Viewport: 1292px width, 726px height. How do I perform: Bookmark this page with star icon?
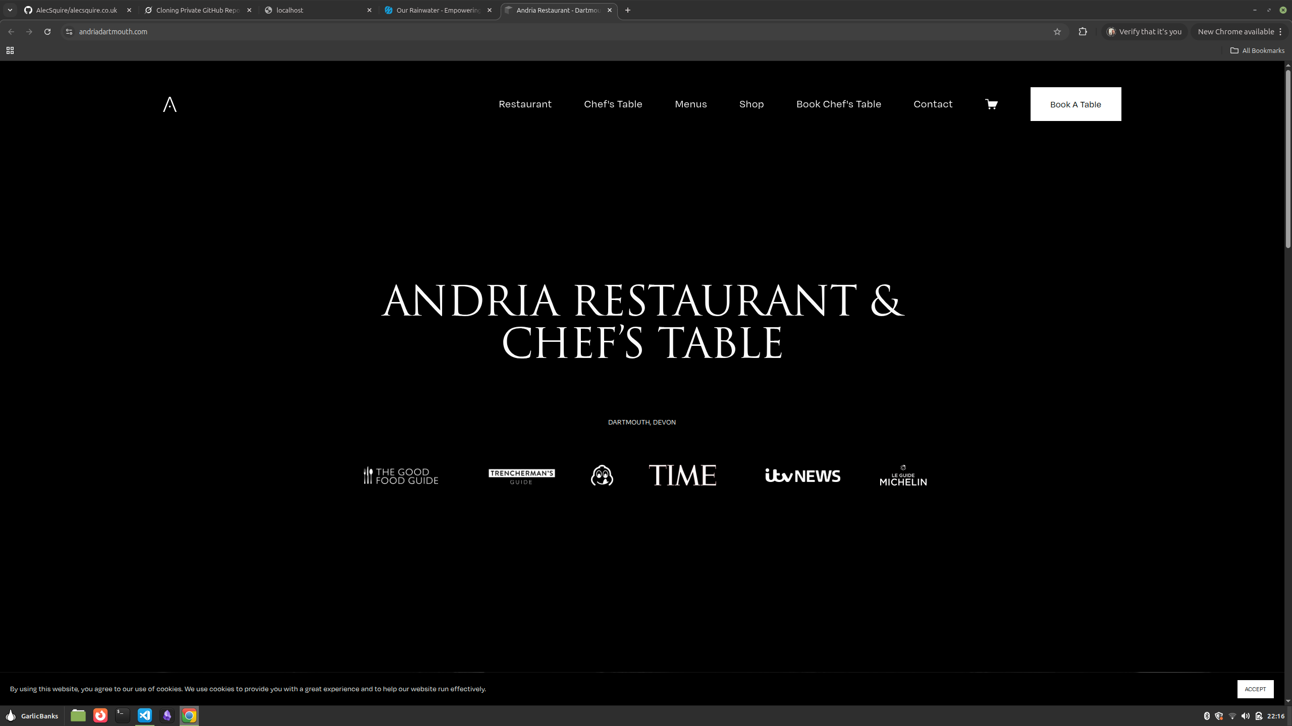pyautogui.click(x=1057, y=32)
